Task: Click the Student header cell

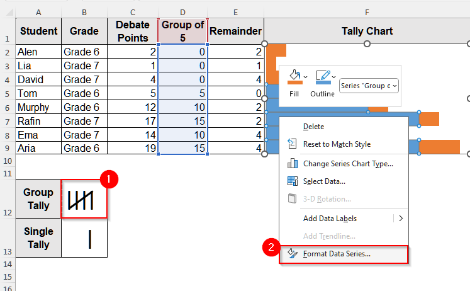Action: click(38, 31)
